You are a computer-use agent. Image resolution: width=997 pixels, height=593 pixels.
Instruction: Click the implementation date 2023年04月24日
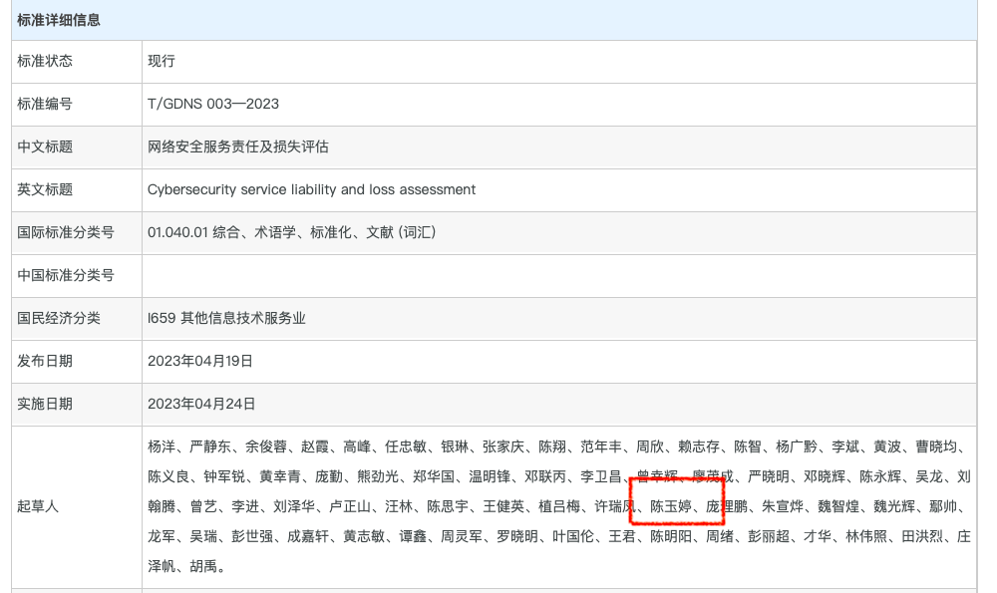pos(200,405)
